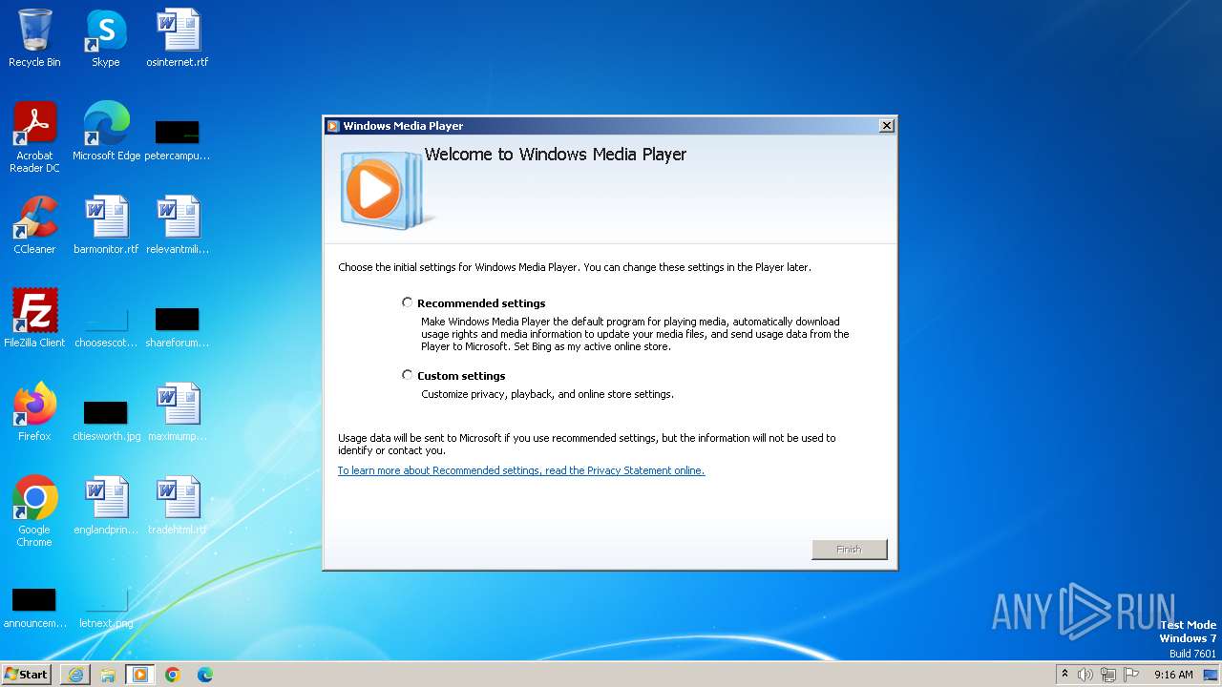1222x687 pixels.
Task: Open the relevantmili... document icon
Action: [178, 226]
